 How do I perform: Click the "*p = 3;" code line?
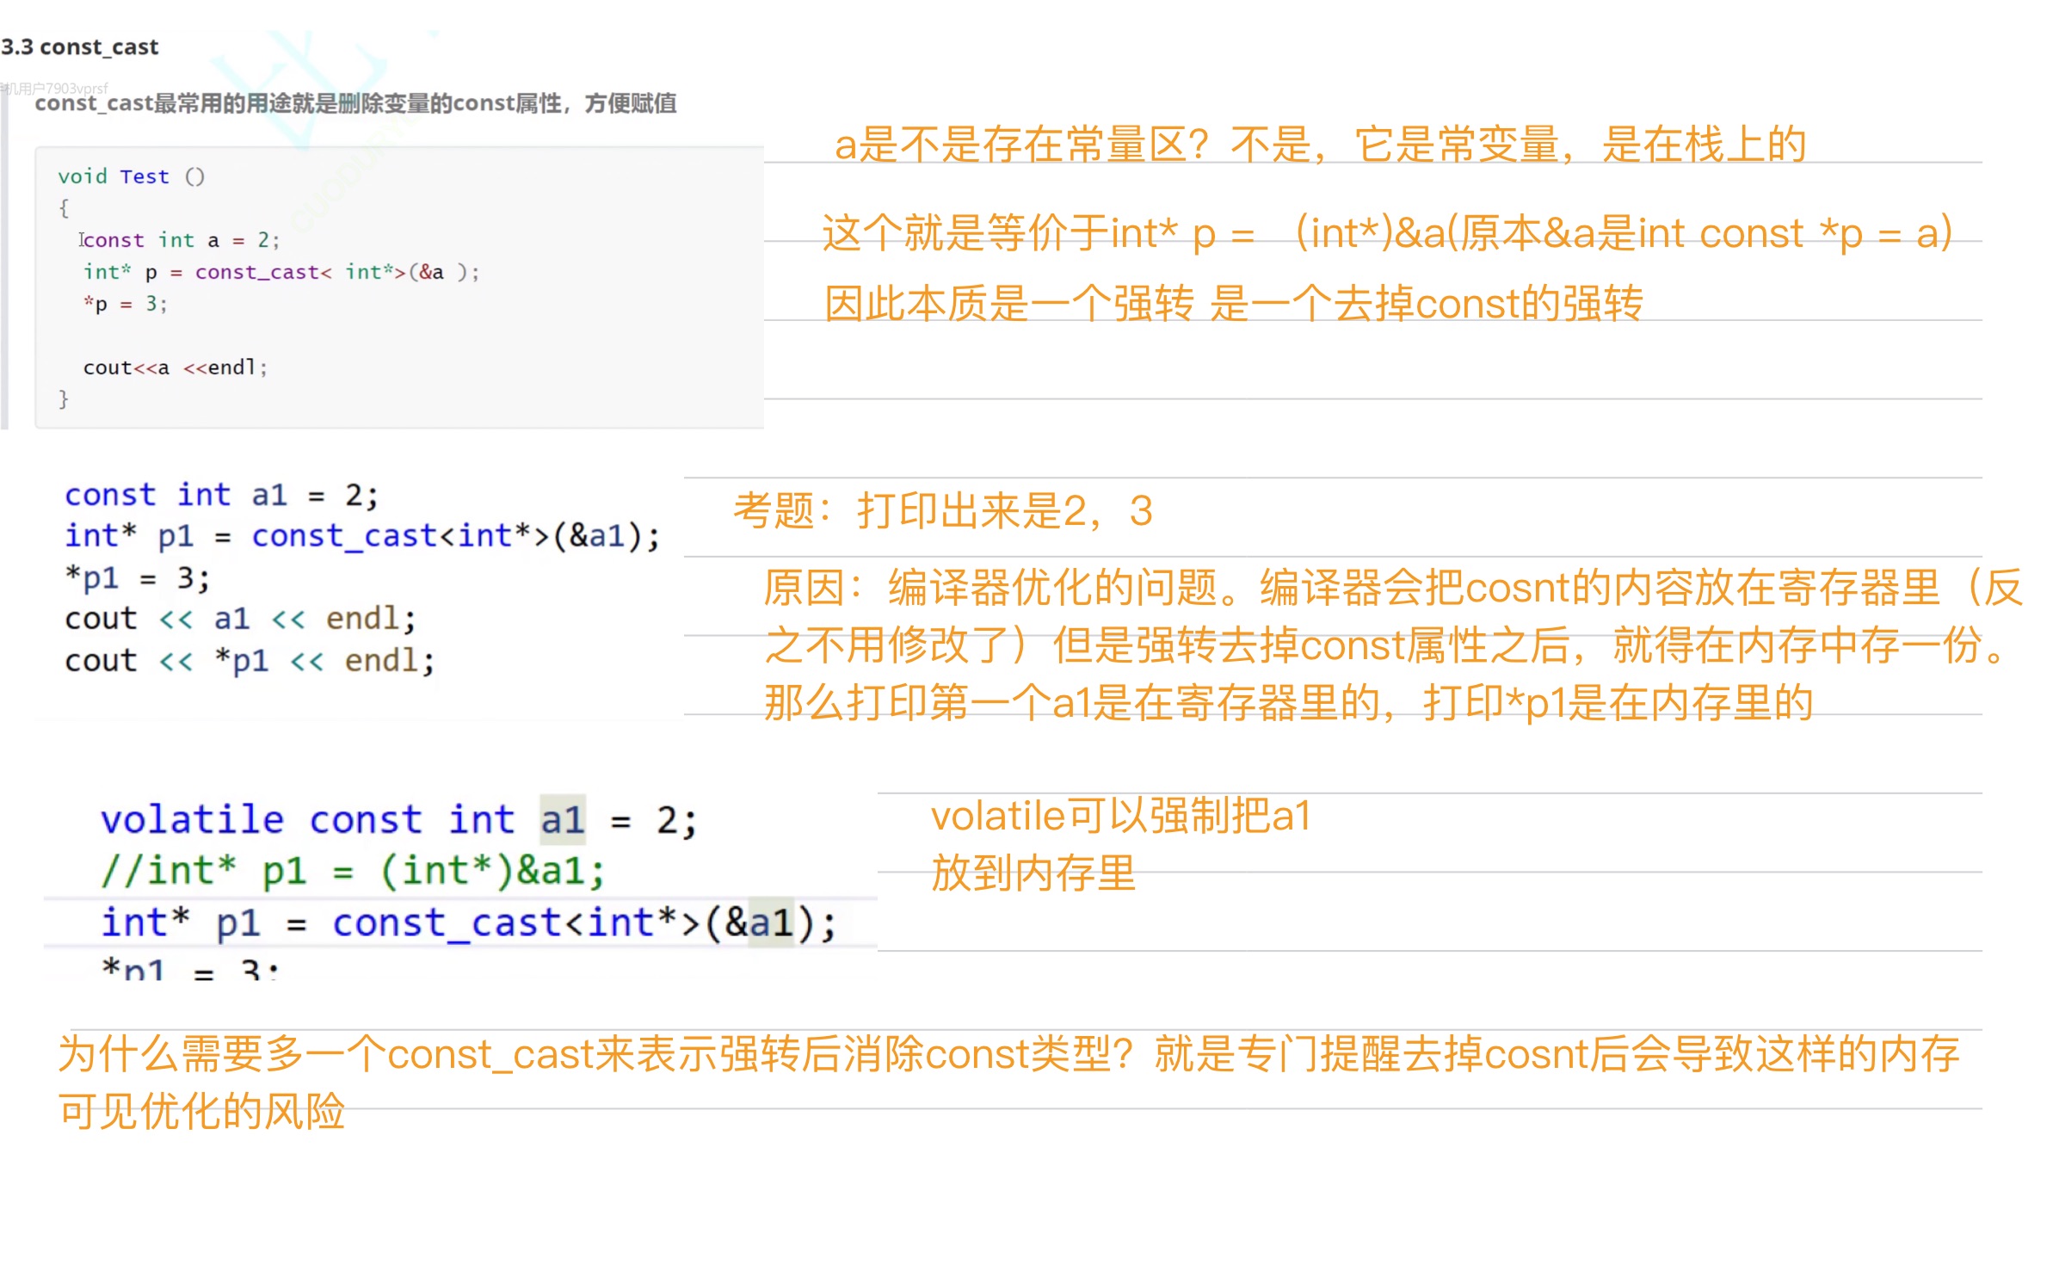(126, 304)
